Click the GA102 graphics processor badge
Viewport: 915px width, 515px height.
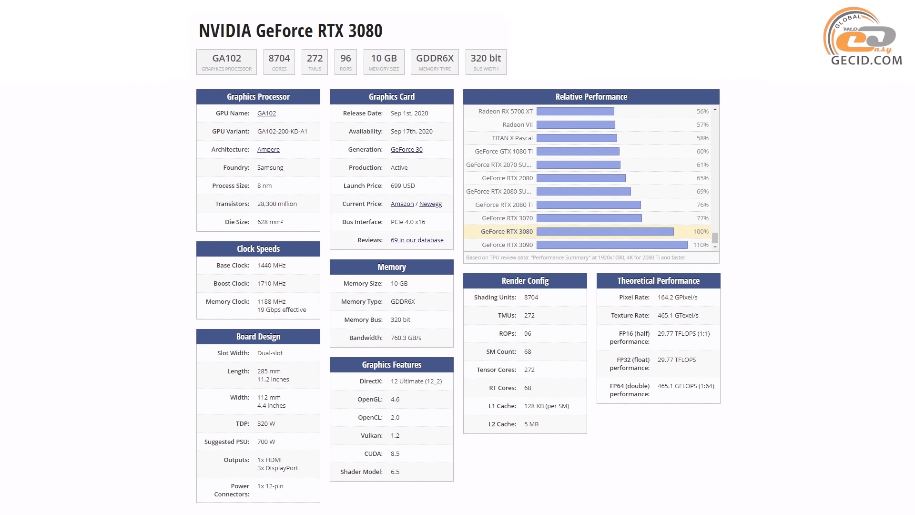pyautogui.click(x=226, y=62)
